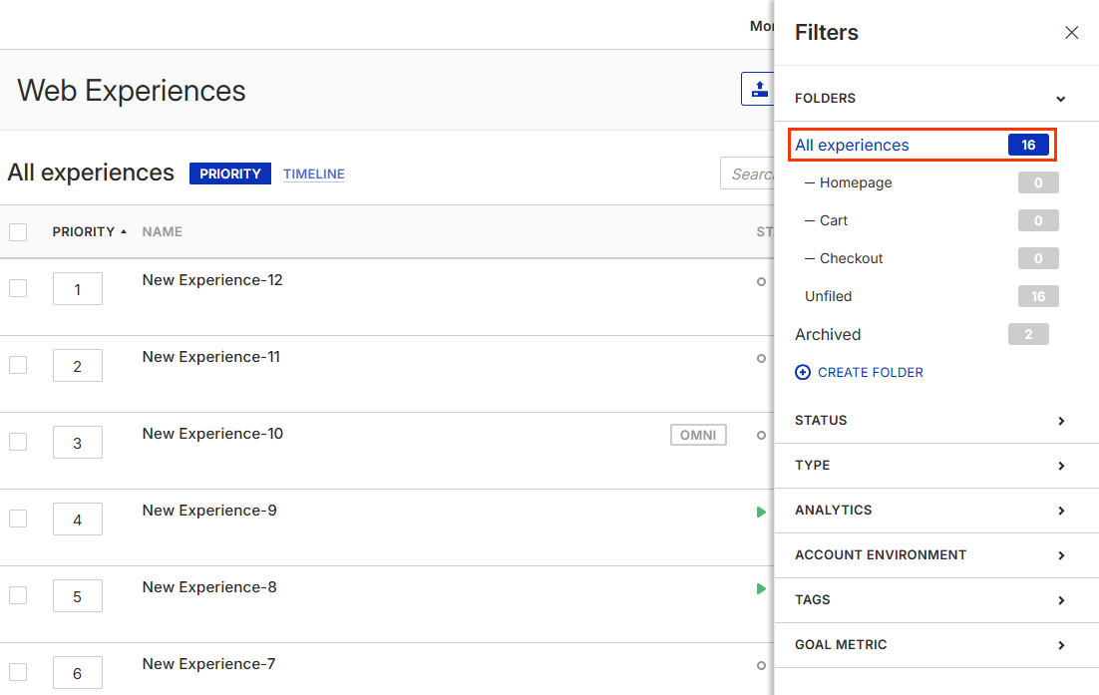Sort by Priority column header arrow

124,232
